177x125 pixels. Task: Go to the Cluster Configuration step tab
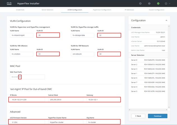click(157, 10)
